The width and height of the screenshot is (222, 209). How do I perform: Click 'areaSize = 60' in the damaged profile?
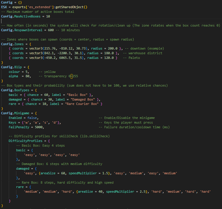(53, 173)
